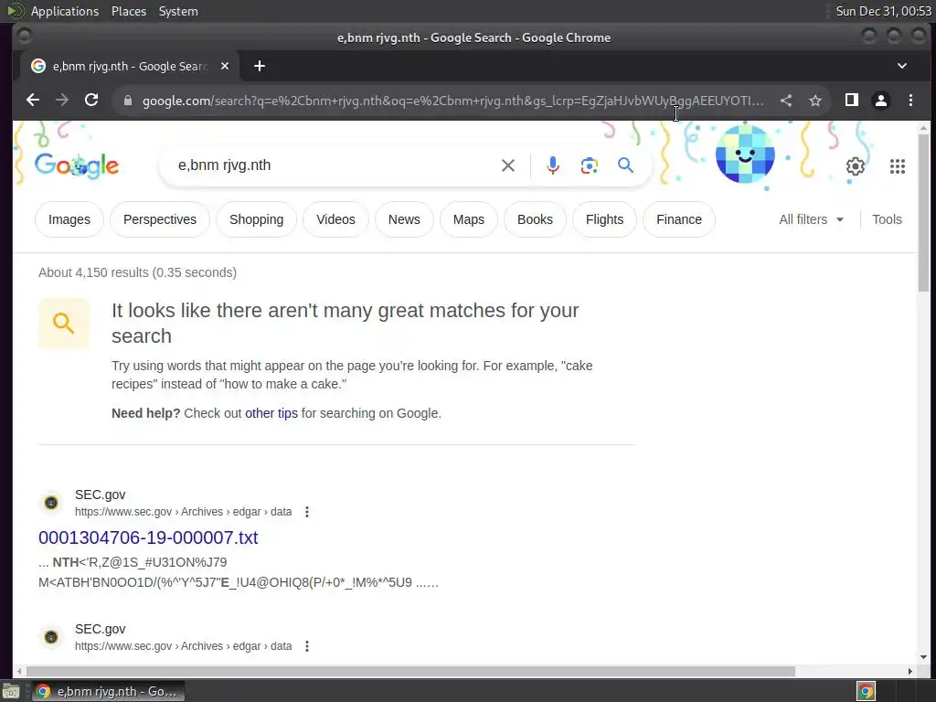This screenshot has height=702, width=936.
Task: Filter results by Maps
Action: click(x=469, y=219)
